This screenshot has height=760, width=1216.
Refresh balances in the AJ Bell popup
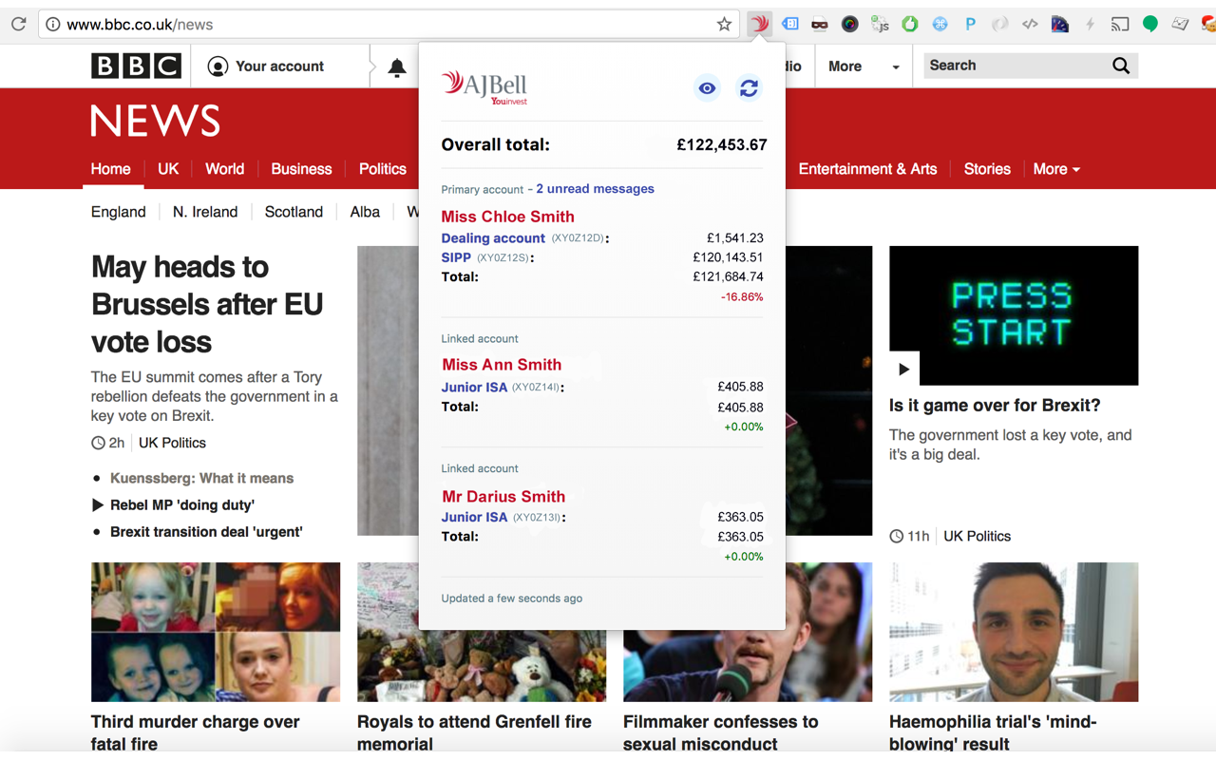[x=749, y=88]
